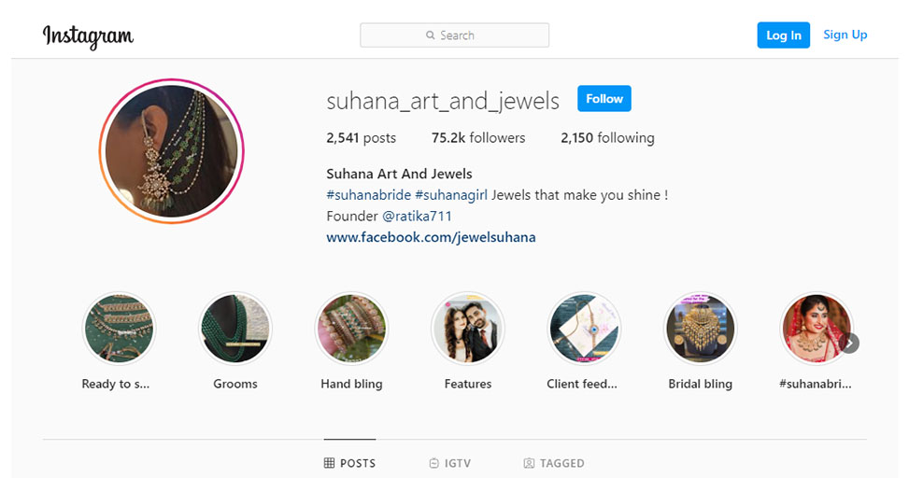Click the #suhanabride hashtag
The width and height of the screenshot is (909, 492).
[369, 195]
